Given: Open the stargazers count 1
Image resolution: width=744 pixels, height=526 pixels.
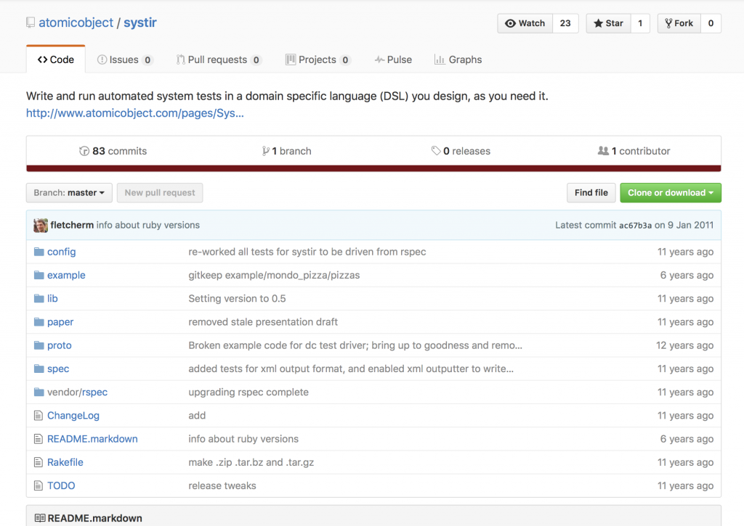Looking at the screenshot, I should point(640,23).
